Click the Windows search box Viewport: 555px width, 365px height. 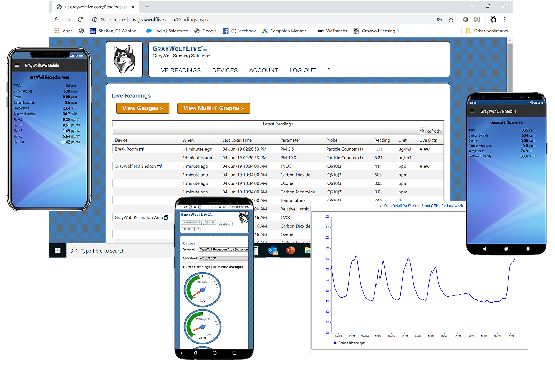[120, 251]
